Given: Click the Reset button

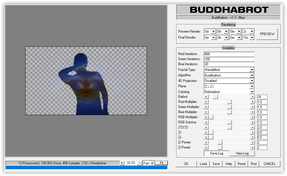Looking at the screenshot, I should click(242, 164).
